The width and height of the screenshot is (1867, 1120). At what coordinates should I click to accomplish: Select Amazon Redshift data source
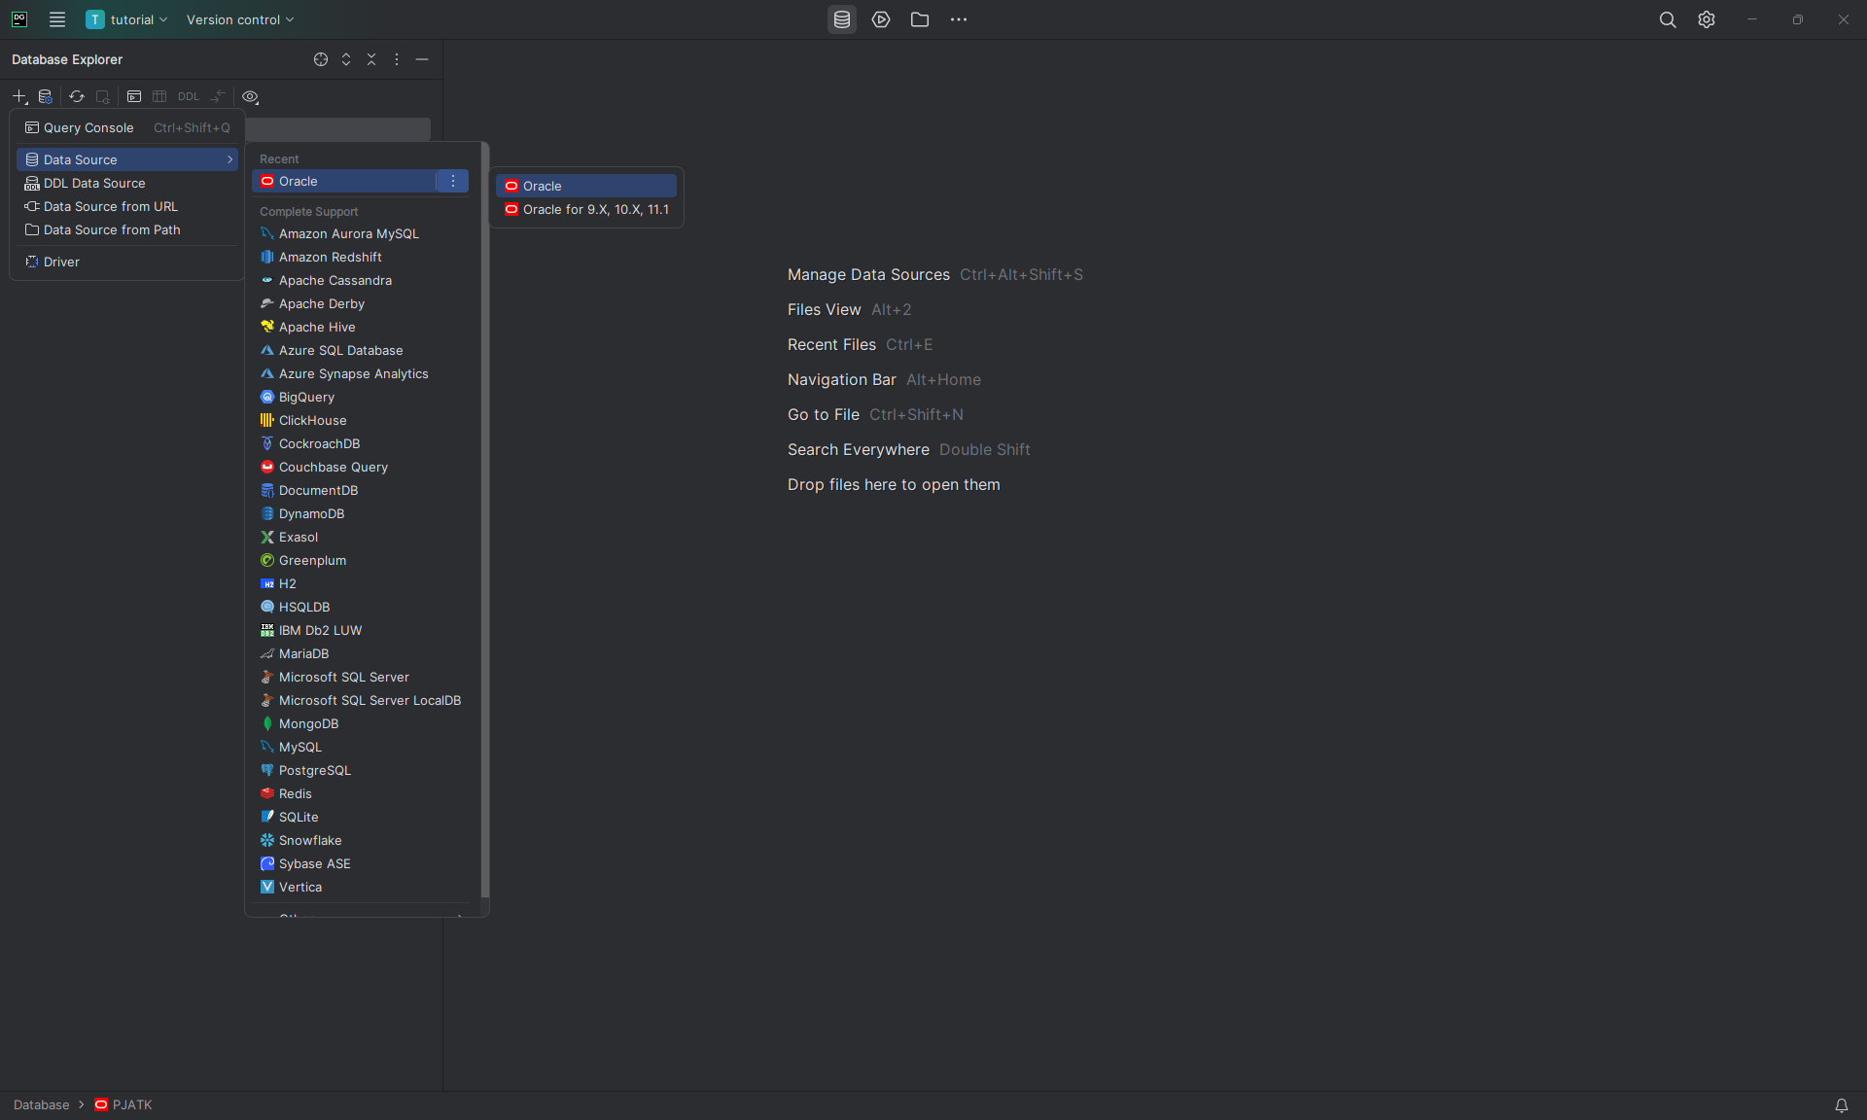click(x=361, y=257)
